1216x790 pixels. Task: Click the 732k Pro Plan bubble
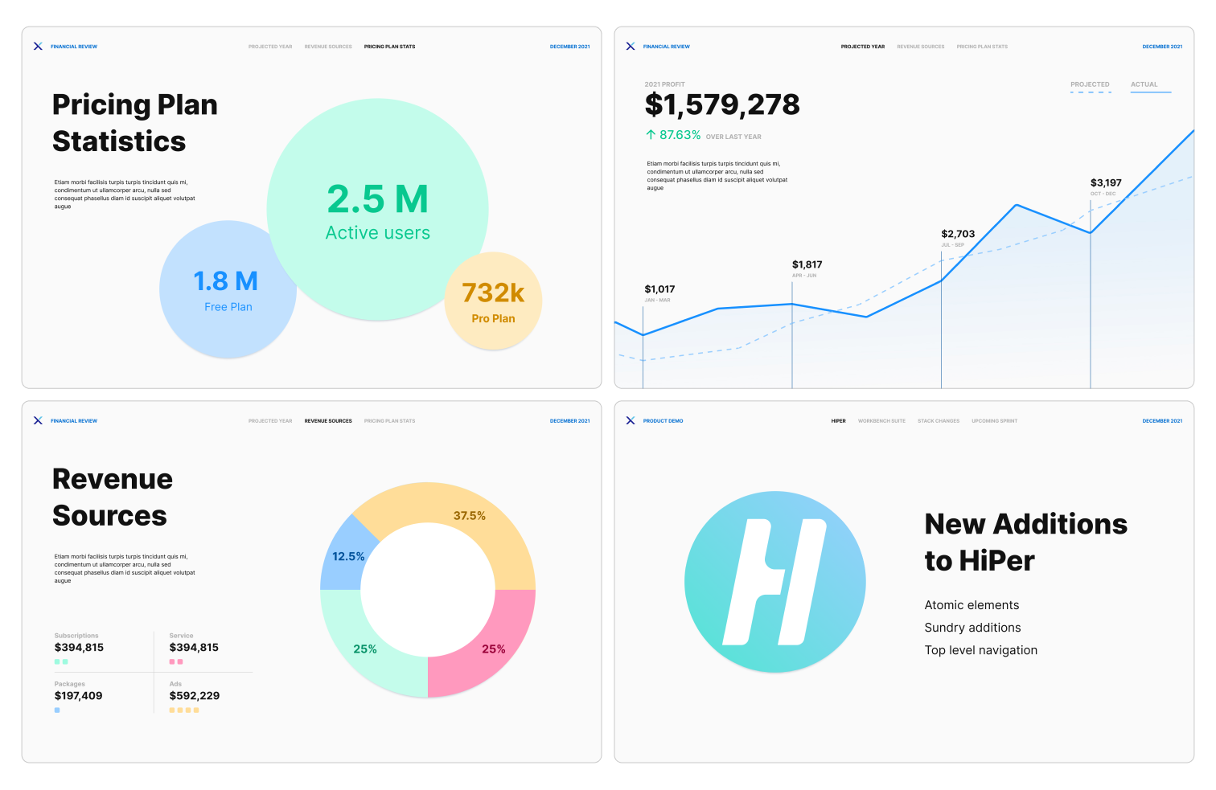pyautogui.click(x=493, y=301)
